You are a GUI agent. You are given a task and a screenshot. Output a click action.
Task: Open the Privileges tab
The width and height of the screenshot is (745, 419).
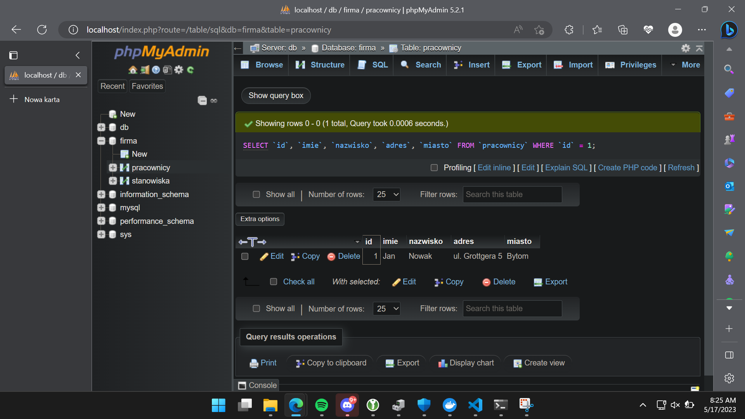tap(631, 65)
